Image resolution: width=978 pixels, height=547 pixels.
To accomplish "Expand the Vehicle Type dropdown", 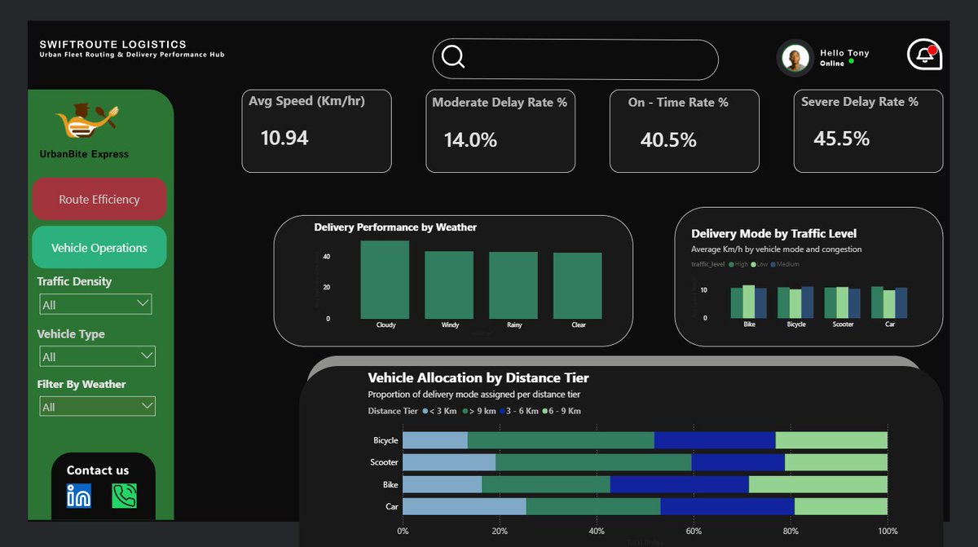I will click(x=98, y=356).
